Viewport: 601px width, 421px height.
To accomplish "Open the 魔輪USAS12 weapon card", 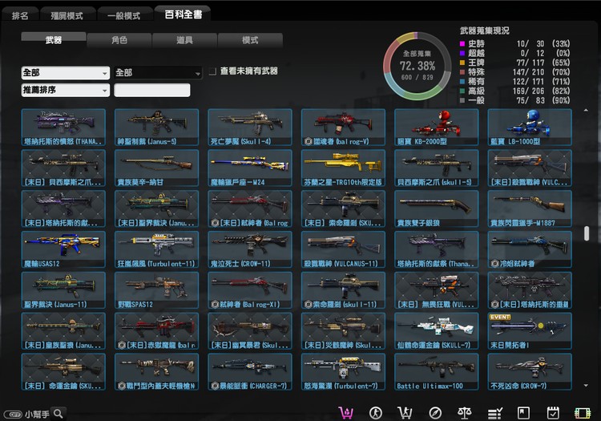I will point(63,249).
